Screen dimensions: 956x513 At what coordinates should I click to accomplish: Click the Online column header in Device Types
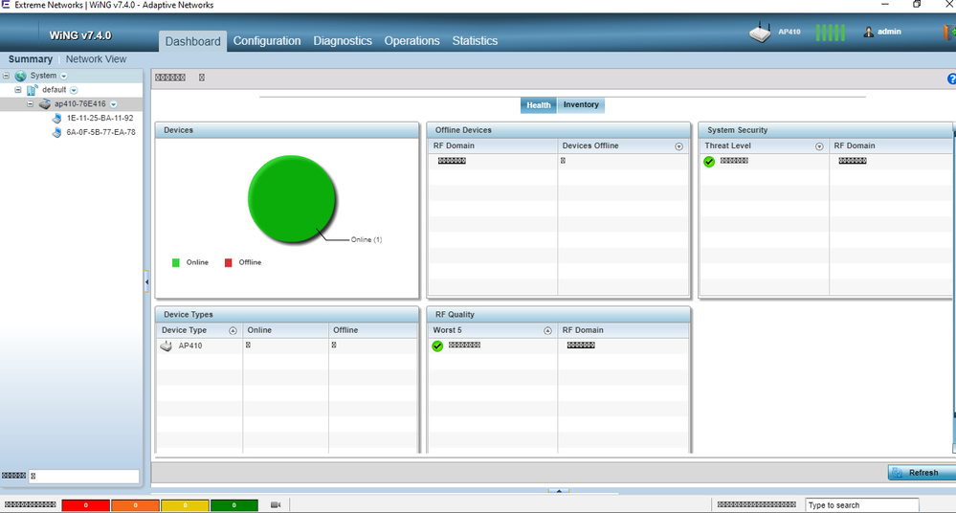(259, 330)
